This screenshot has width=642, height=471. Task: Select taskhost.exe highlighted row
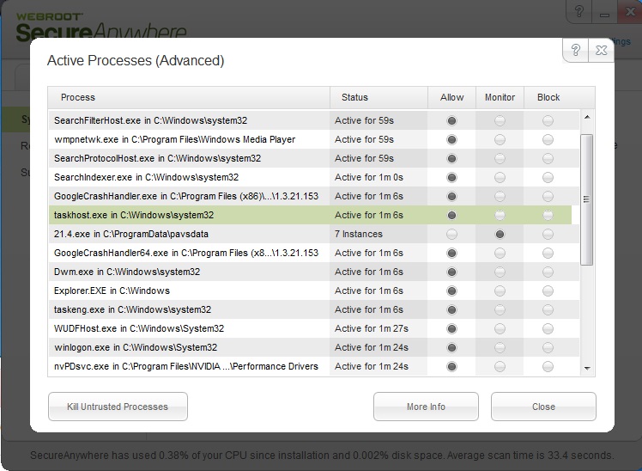click(x=310, y=215)
